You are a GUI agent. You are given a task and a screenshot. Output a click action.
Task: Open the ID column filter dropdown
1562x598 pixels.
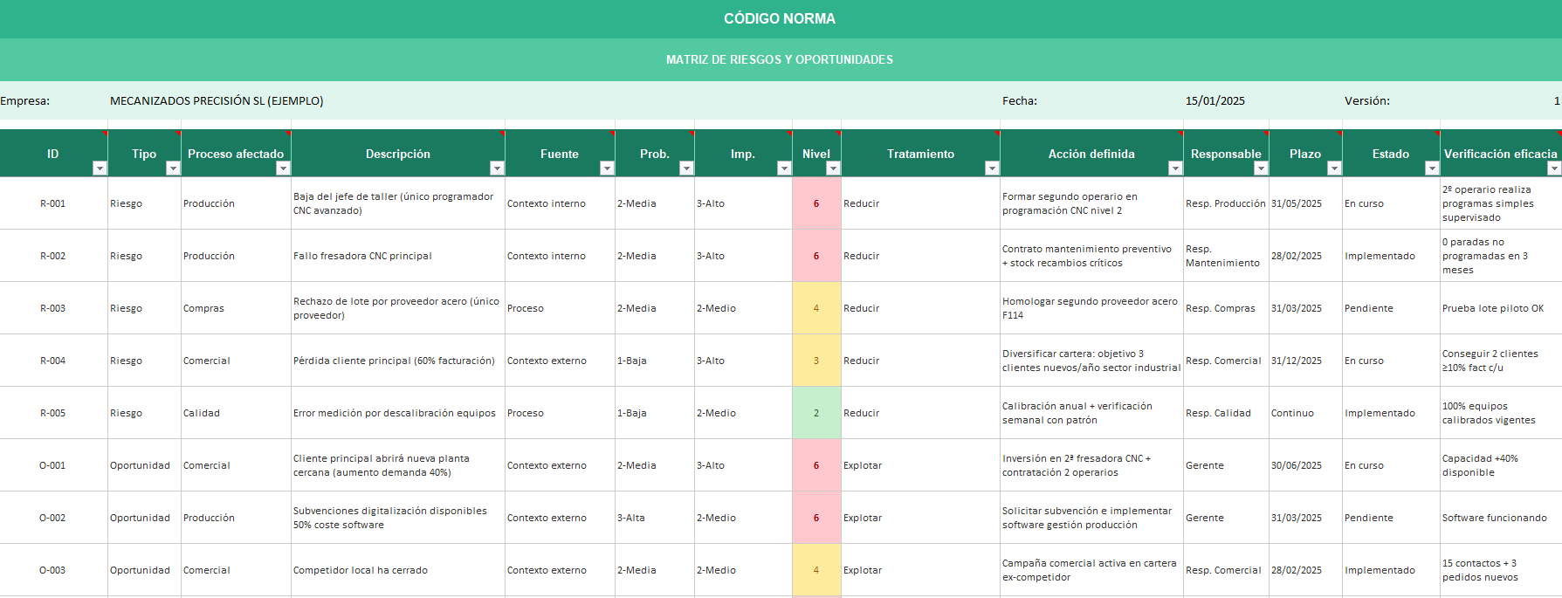point(100,168)
